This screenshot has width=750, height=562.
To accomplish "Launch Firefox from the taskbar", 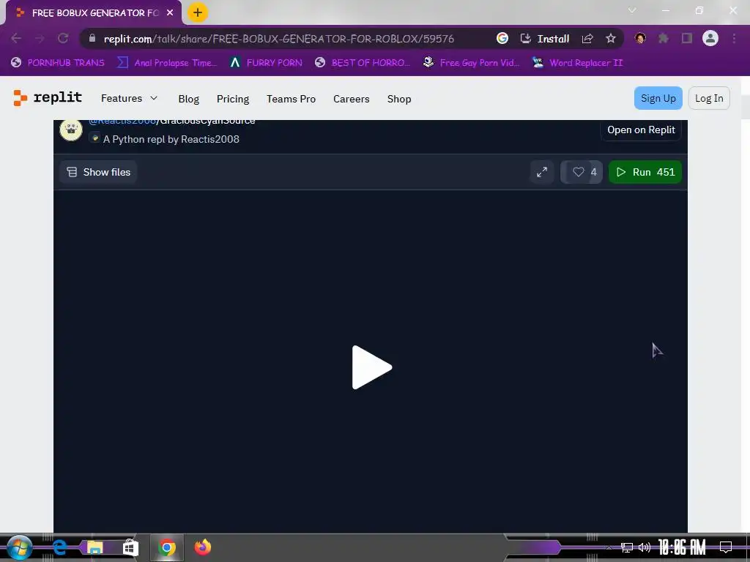I will 202,547.
